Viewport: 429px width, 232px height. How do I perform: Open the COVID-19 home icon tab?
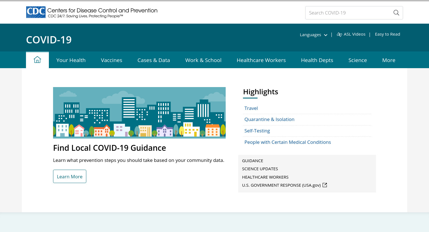(x=37, y=60)
